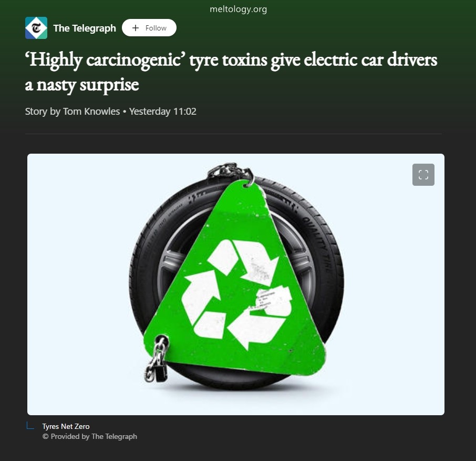Expand article image to fullscreen

(x=423, y=175)
